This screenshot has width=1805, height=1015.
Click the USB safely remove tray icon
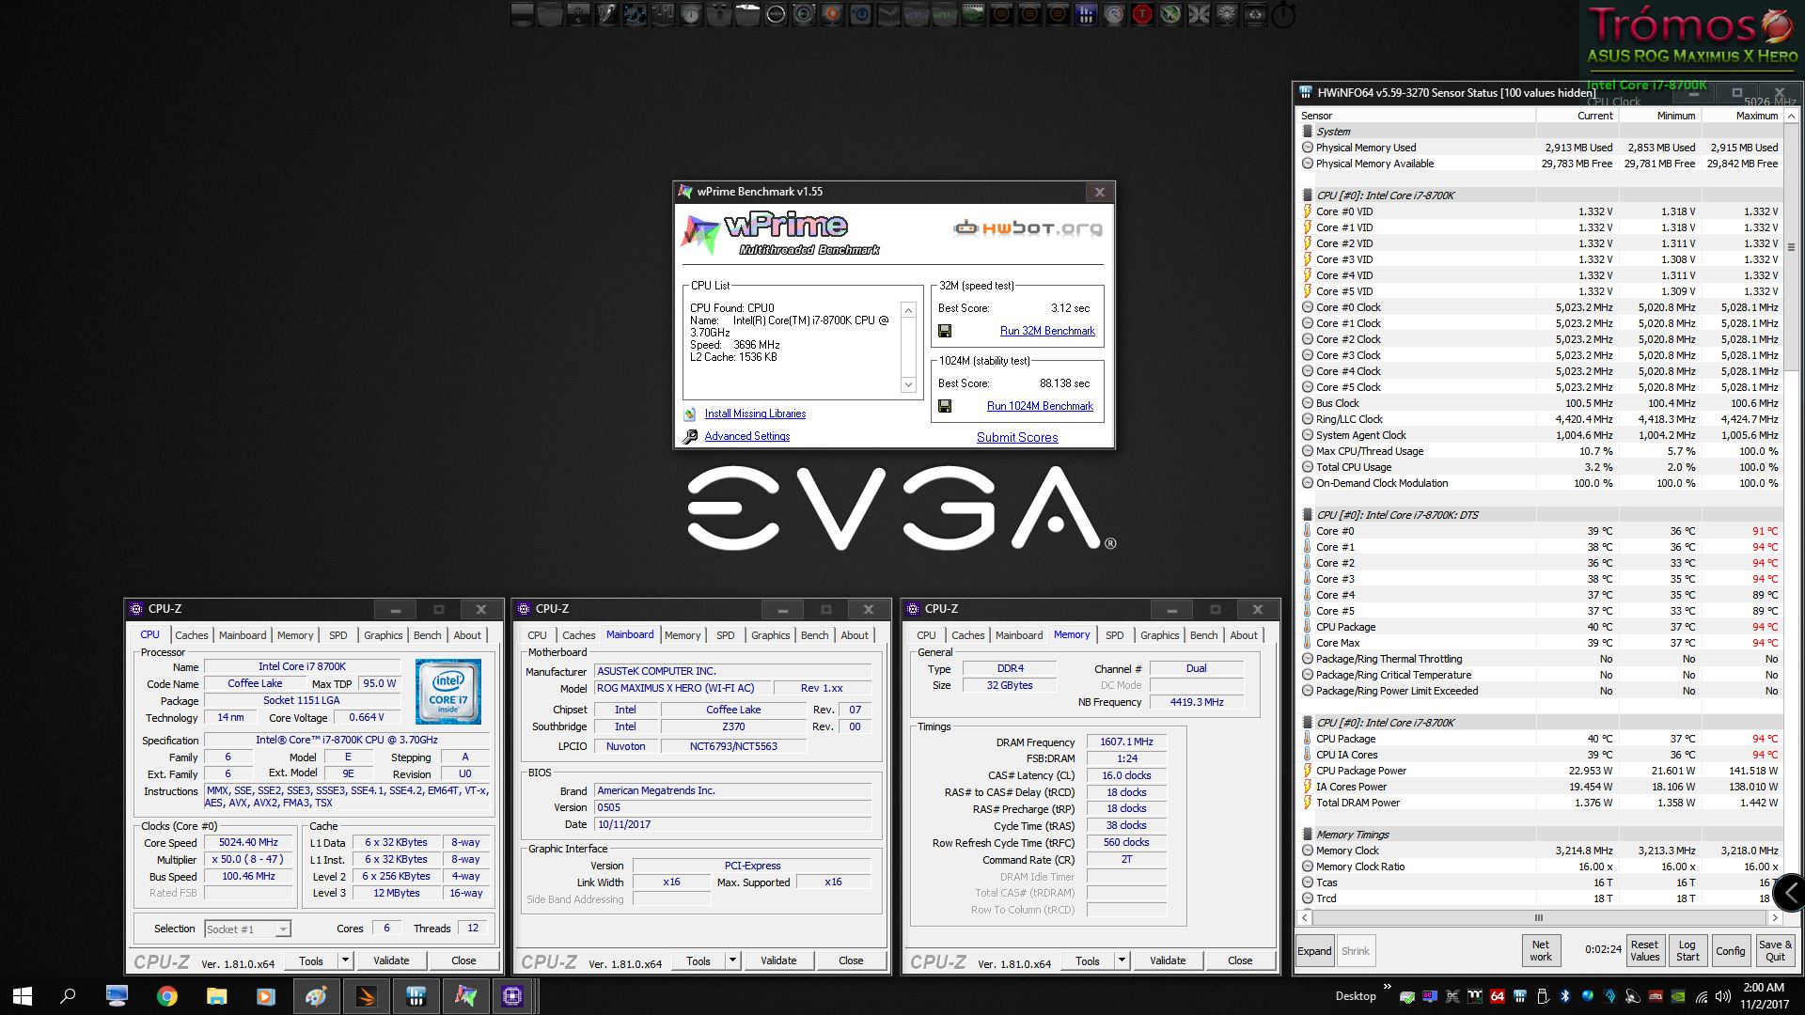(x=1542, y=996)
